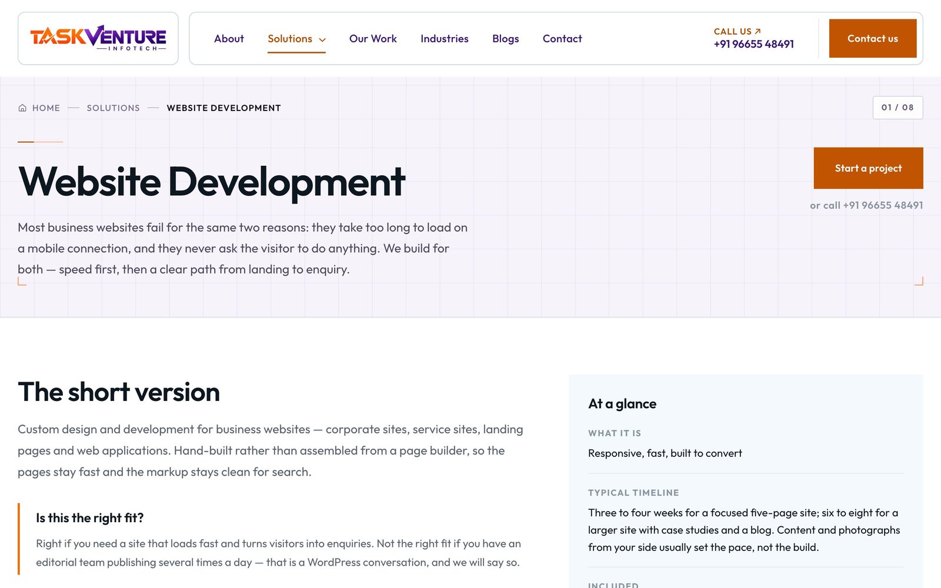Open the Industries menu item
The width and height of the screenshot is (941, 588).
point(445,39)
